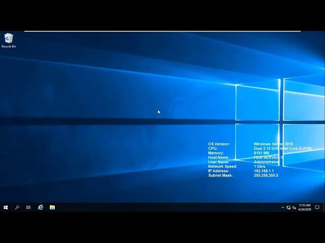325x243 pixels.
Task: Open the network status tray icon
Action: [288, 208]
